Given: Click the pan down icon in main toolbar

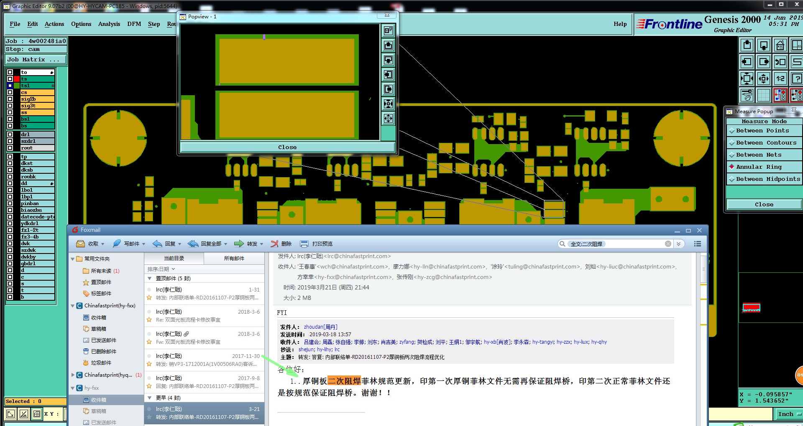Looking at the screenshot, I should pos(764,45).
